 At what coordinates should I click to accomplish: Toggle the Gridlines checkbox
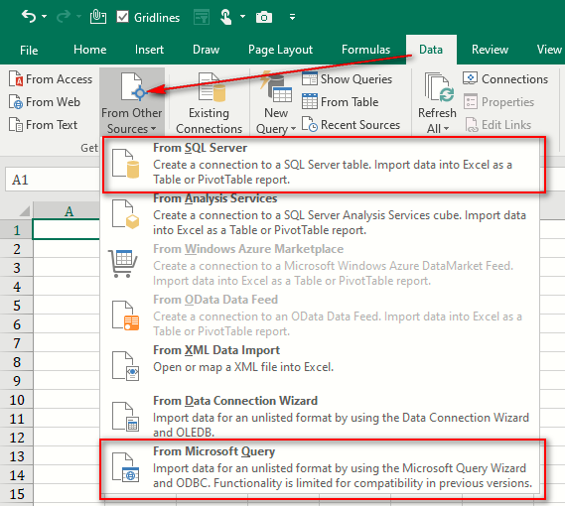pyautogui.click(x=122, y=17)
